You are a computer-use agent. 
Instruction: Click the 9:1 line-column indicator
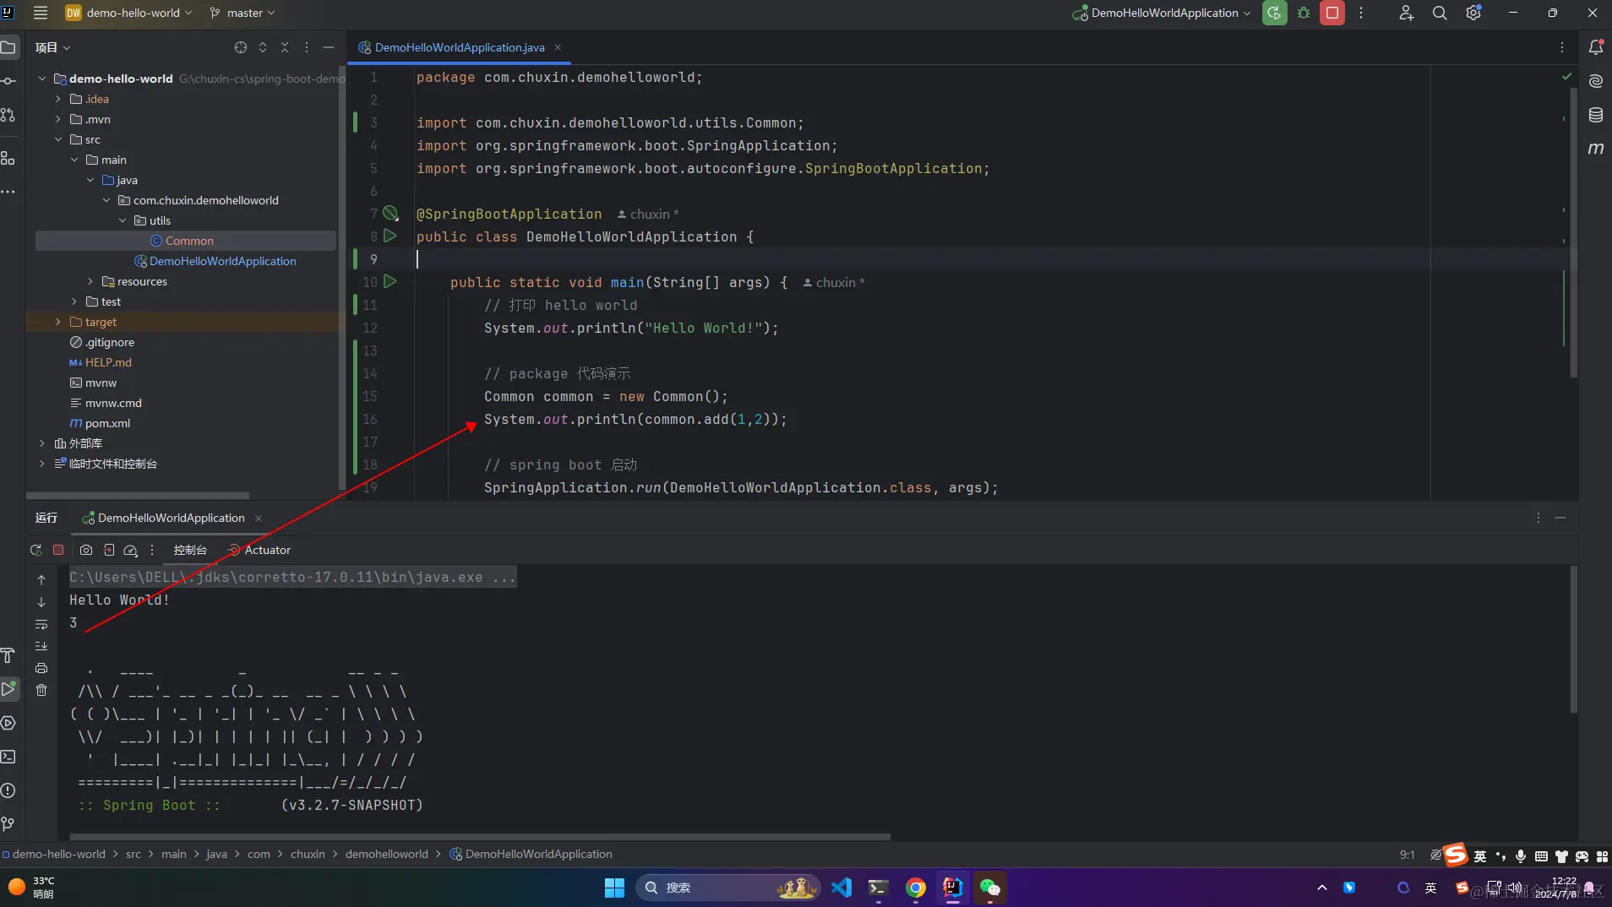click(x=1407, y=855)
